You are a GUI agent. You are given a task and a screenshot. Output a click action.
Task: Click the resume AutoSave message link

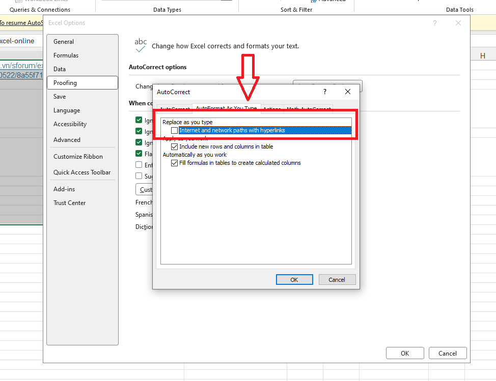tap(21, 23)
